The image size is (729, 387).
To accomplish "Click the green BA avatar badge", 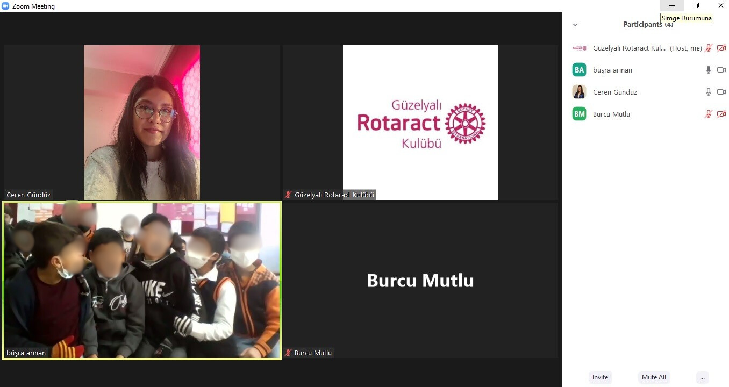I will [579, 70].
